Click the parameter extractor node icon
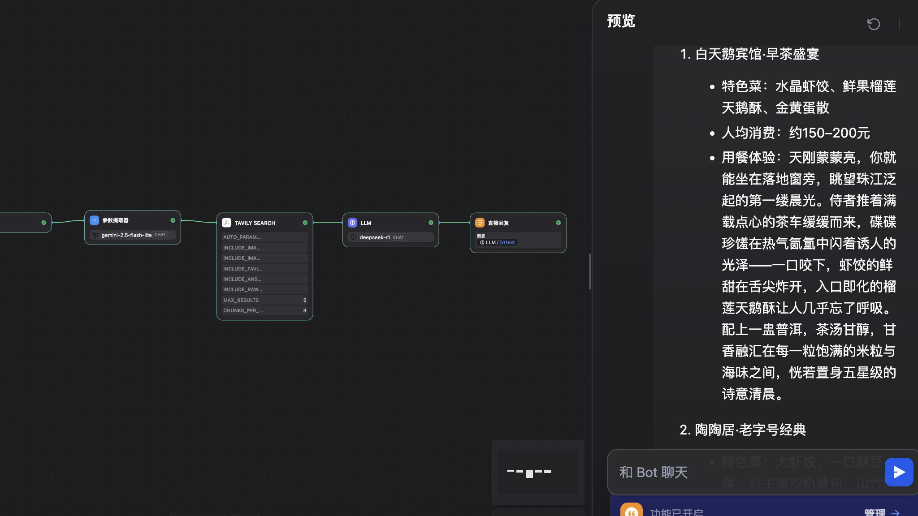This screenshot has width=918, height=516. 94,220
